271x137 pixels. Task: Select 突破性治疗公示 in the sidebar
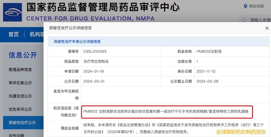[23, 123]
